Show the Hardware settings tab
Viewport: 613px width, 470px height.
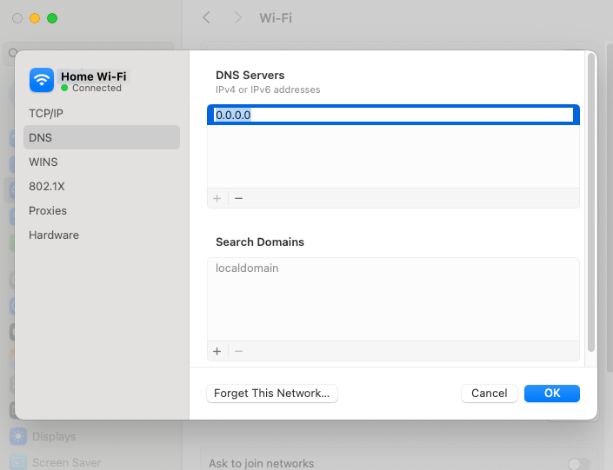(x=54, y=235)
